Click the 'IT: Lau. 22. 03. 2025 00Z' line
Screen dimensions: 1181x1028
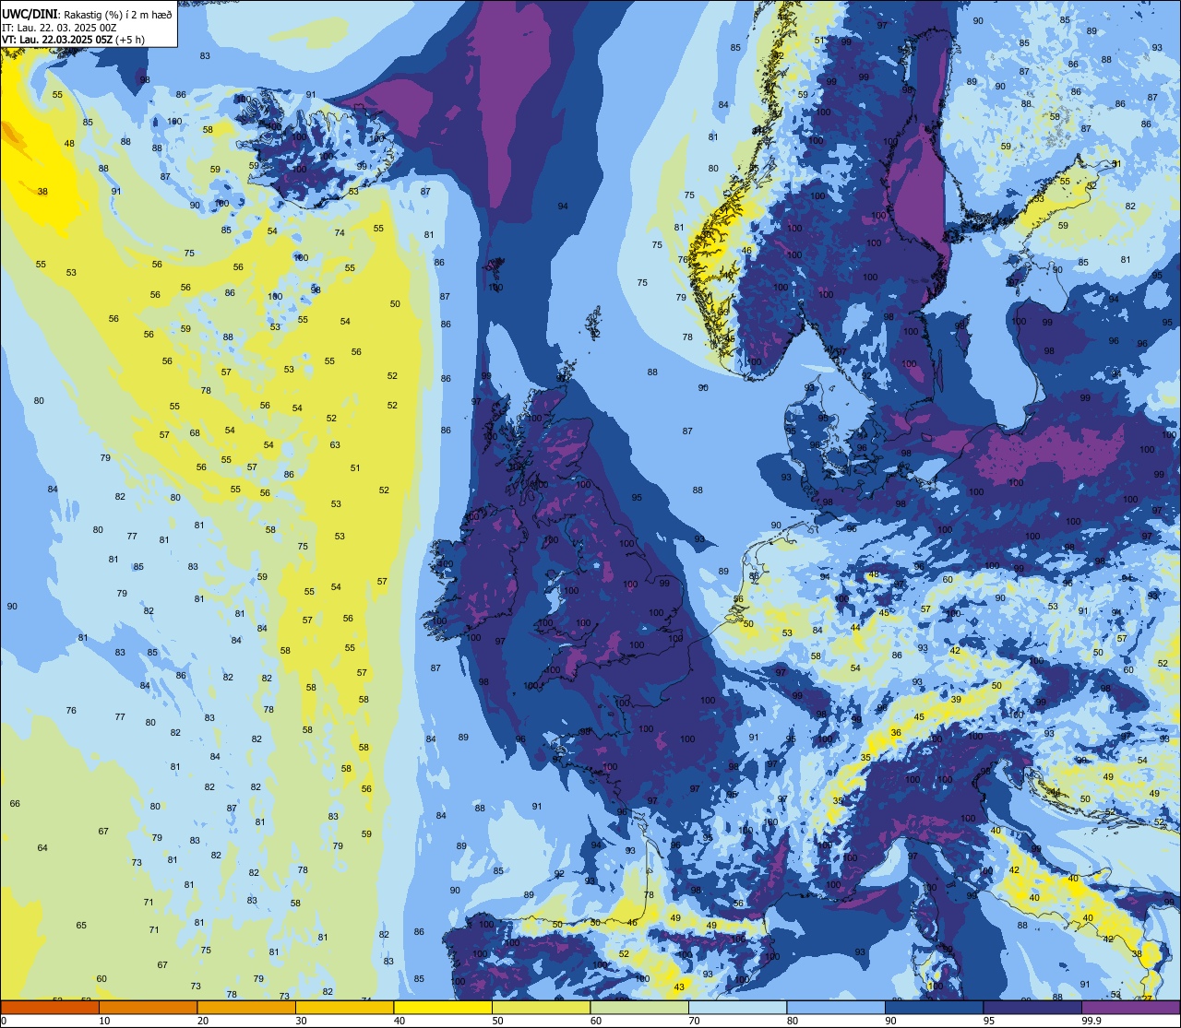[59, 28]
